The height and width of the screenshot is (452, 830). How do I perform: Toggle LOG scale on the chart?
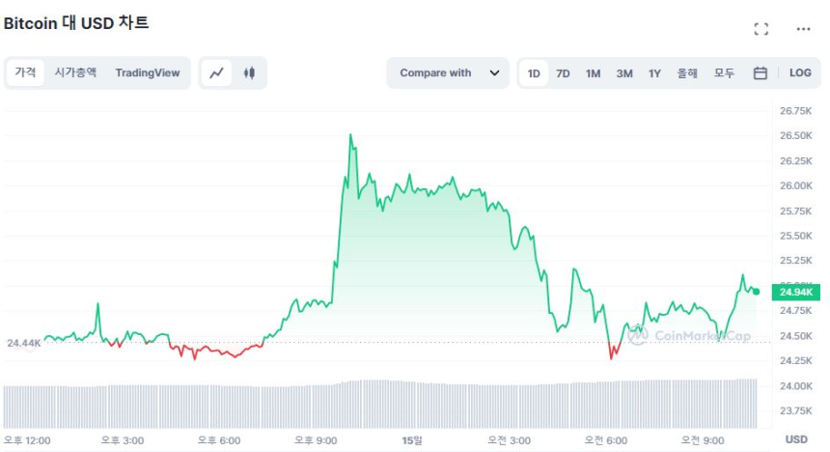pyautogui.click(x=800, y=72)
